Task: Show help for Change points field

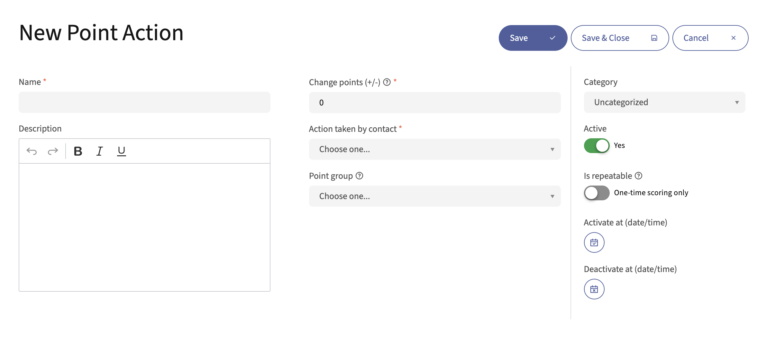Action: (387, 82)
